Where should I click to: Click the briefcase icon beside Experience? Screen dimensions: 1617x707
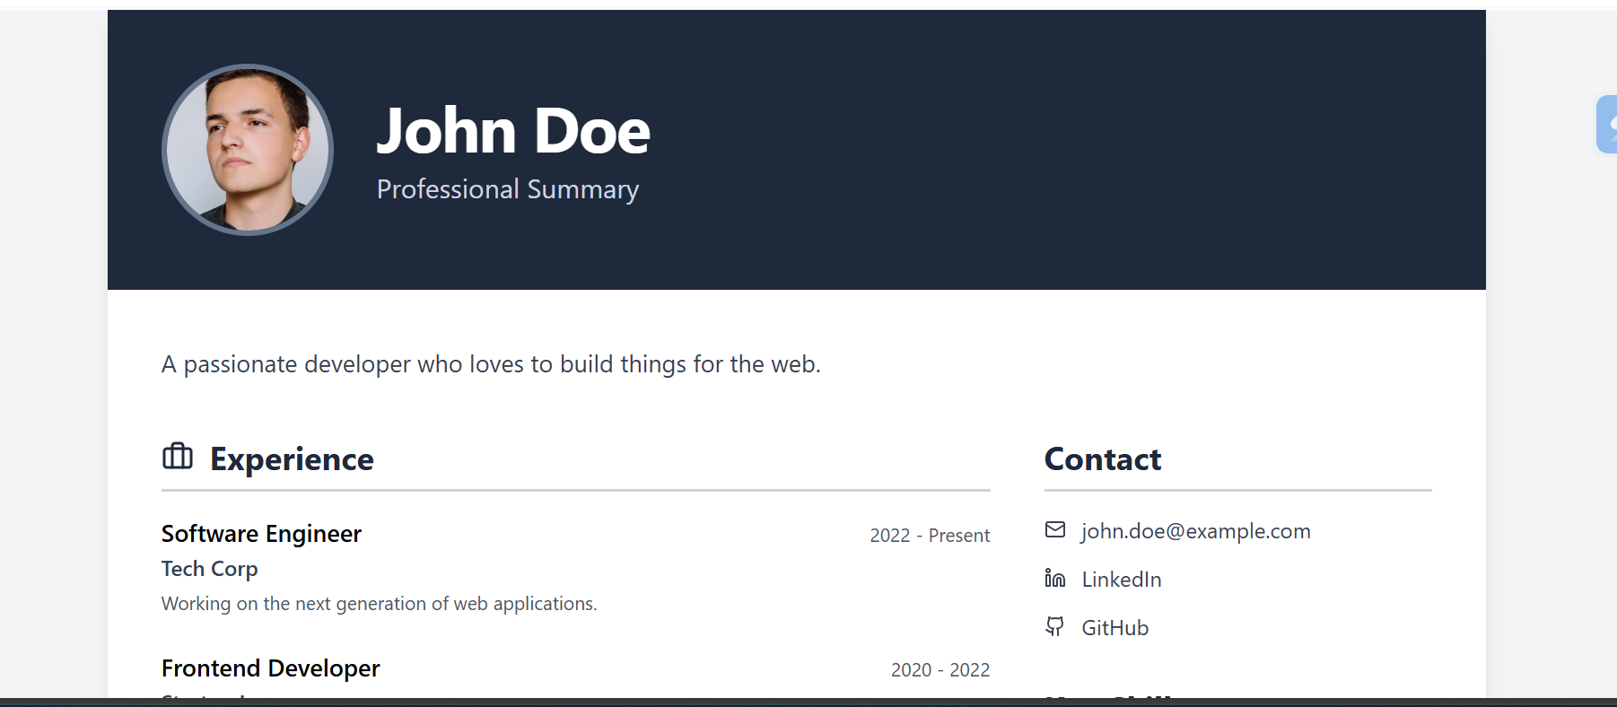(178, 457)
